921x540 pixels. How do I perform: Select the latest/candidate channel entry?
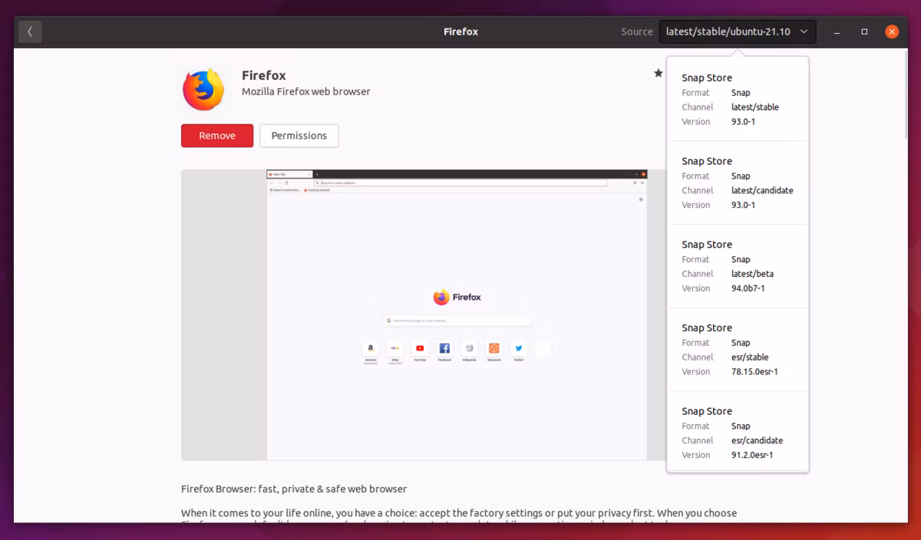point(738,183)
